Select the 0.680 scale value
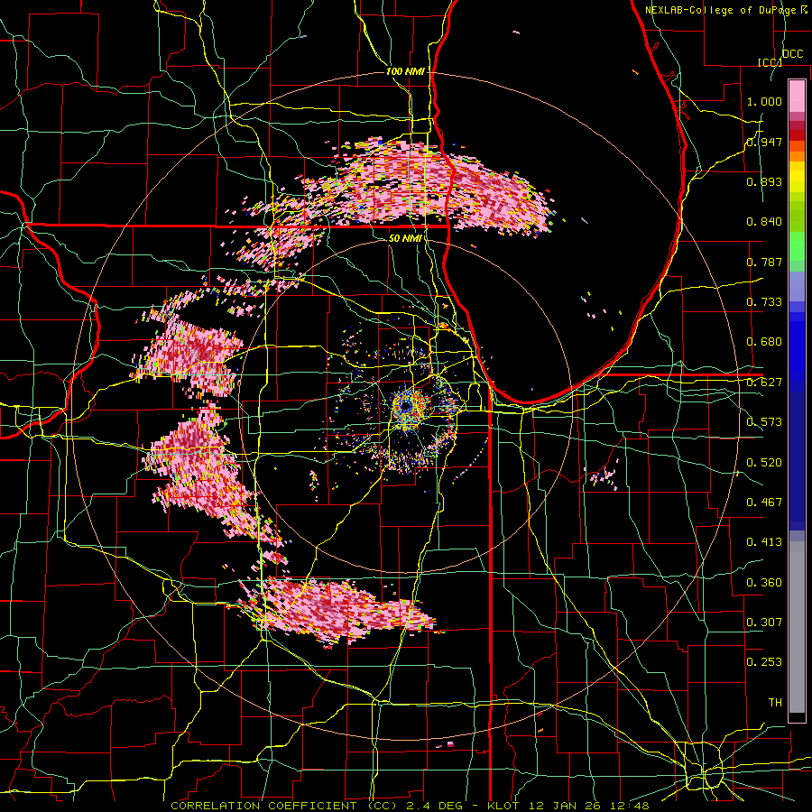The width and height of the screenshot is (812, 812). click(x=764, y=342)
